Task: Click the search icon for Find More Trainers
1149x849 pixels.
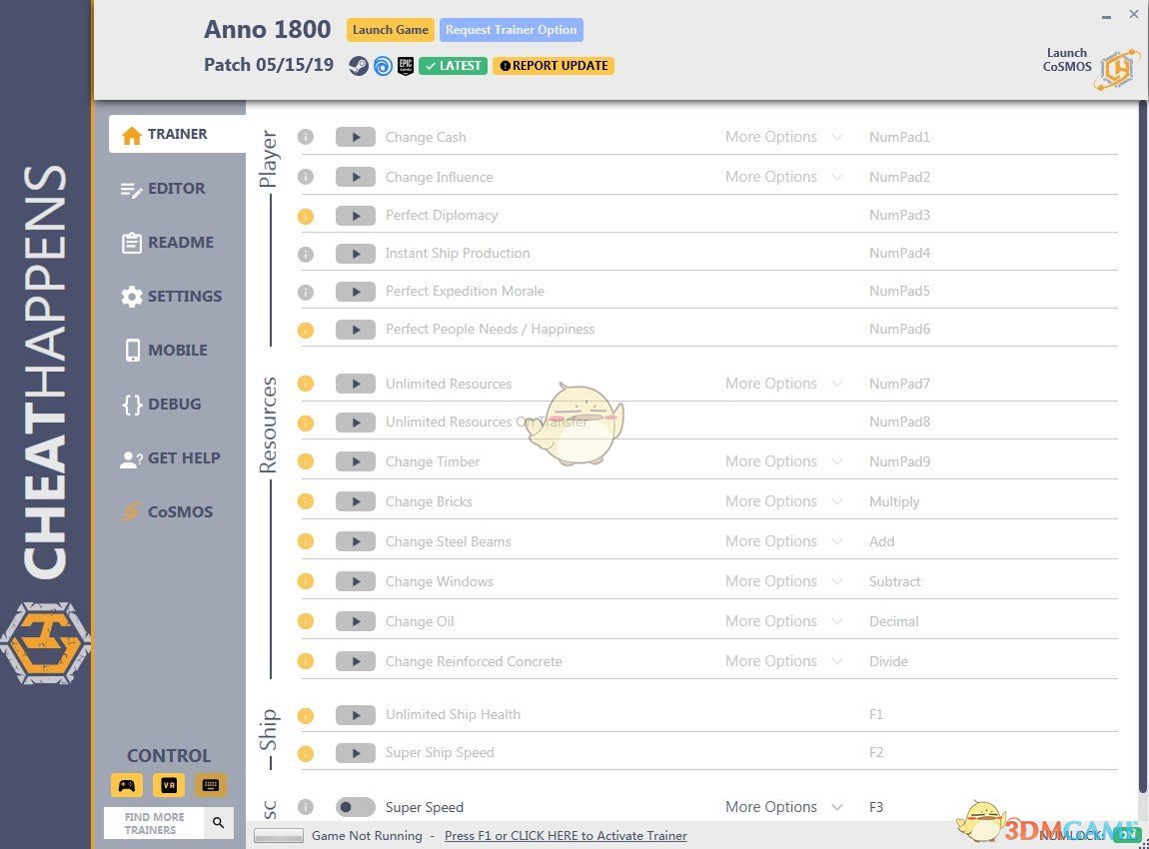Action: (x=219, y=823)
